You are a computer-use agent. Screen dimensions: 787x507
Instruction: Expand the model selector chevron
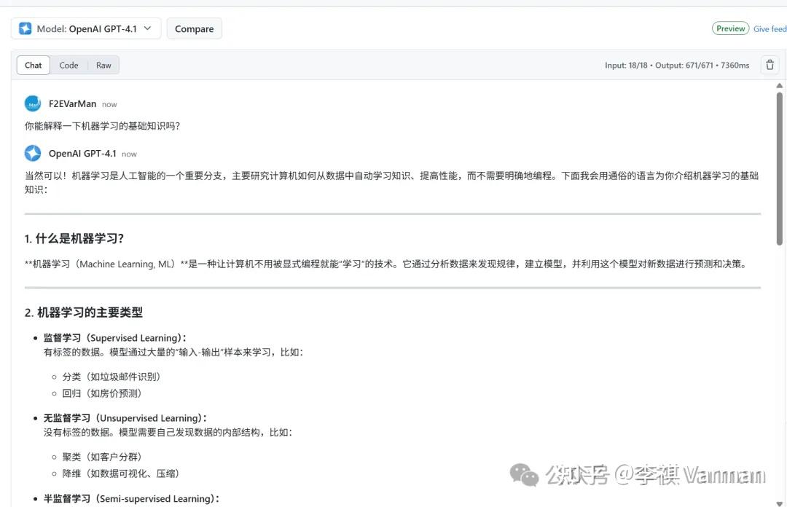[x=146, y=28]
